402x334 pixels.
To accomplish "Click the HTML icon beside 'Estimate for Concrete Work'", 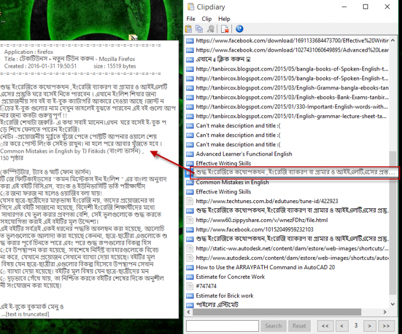I will [190, 277].
